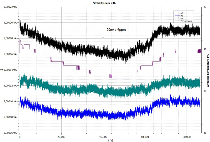Click the I current axis label

2,70
